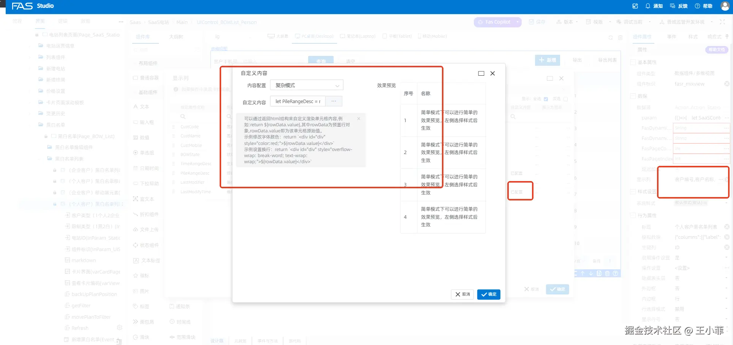Toggle the 反选 checkbox
The height and width of the screenshot is (345, 733).
pos(565,99)
